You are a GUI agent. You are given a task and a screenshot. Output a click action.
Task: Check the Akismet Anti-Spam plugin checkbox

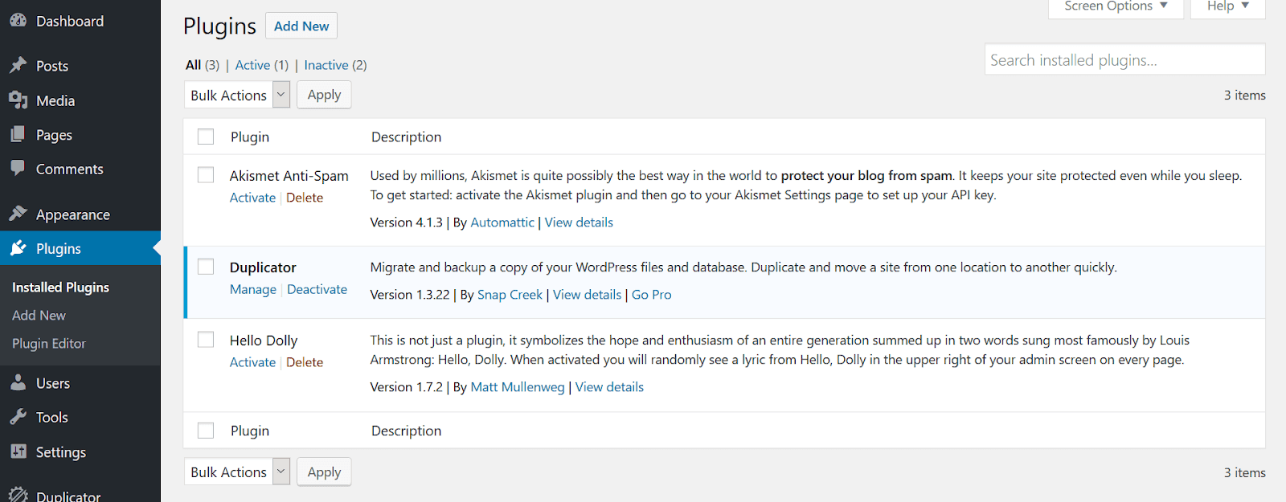(x=205, y=174)
